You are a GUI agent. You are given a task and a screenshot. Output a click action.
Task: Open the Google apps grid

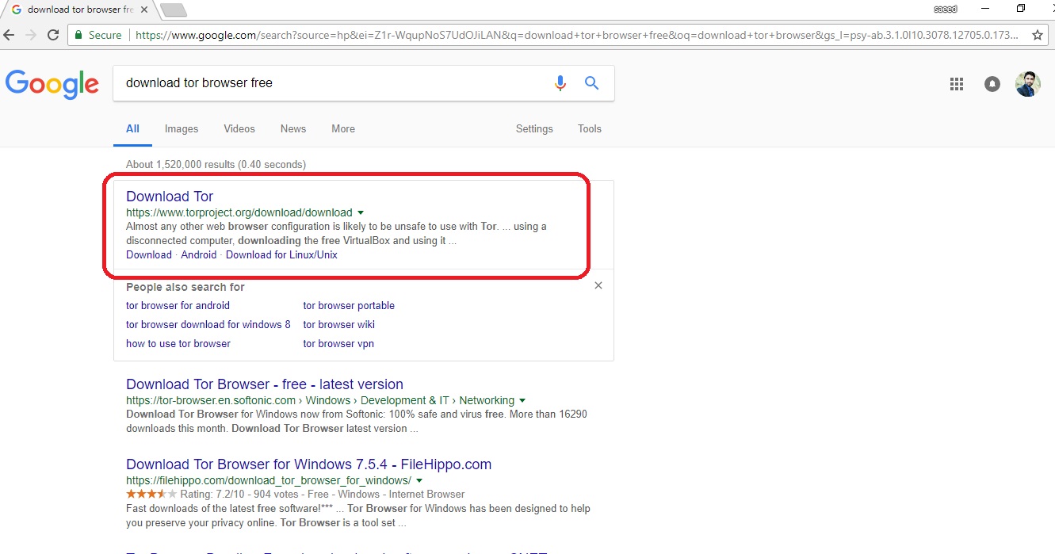point(957,84)
